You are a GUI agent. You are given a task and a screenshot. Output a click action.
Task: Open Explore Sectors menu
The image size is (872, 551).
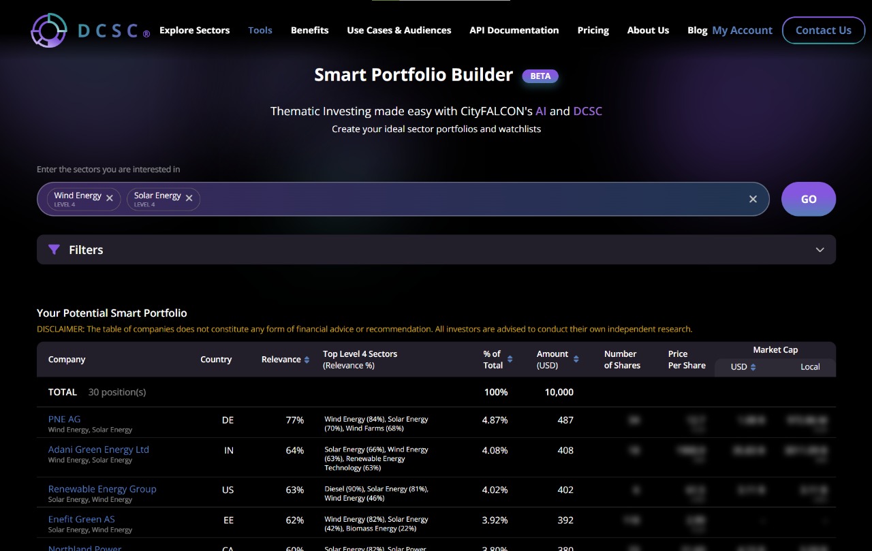coord(195,30)
